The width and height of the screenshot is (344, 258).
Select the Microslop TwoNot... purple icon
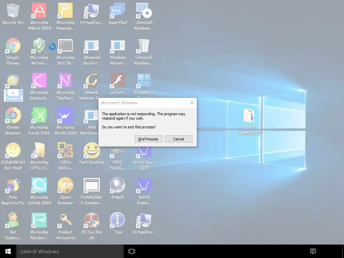point(65,81)
